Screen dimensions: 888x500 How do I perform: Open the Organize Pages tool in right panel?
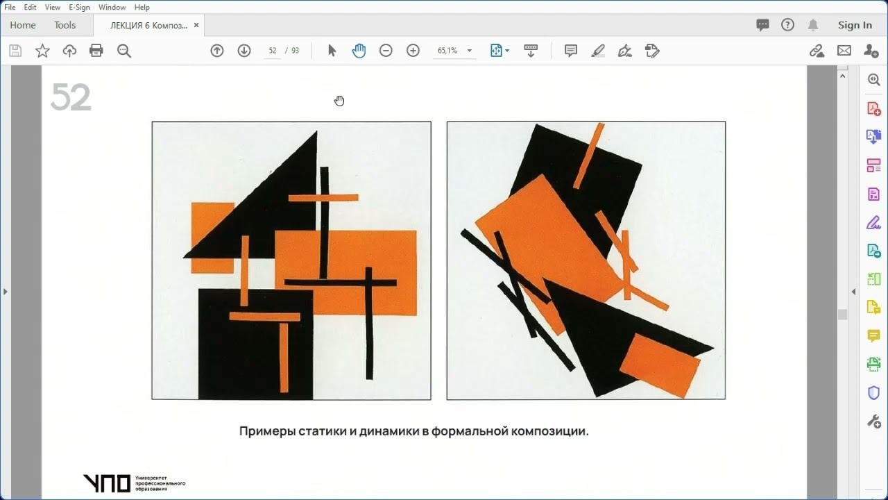point(874,166)
